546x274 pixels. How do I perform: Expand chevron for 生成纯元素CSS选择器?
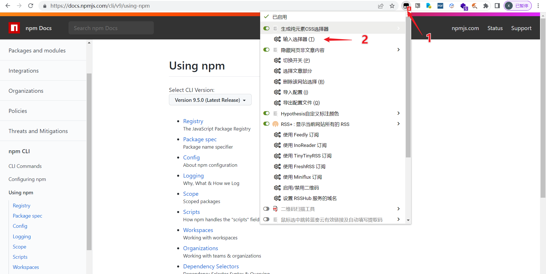coord(398,28)
